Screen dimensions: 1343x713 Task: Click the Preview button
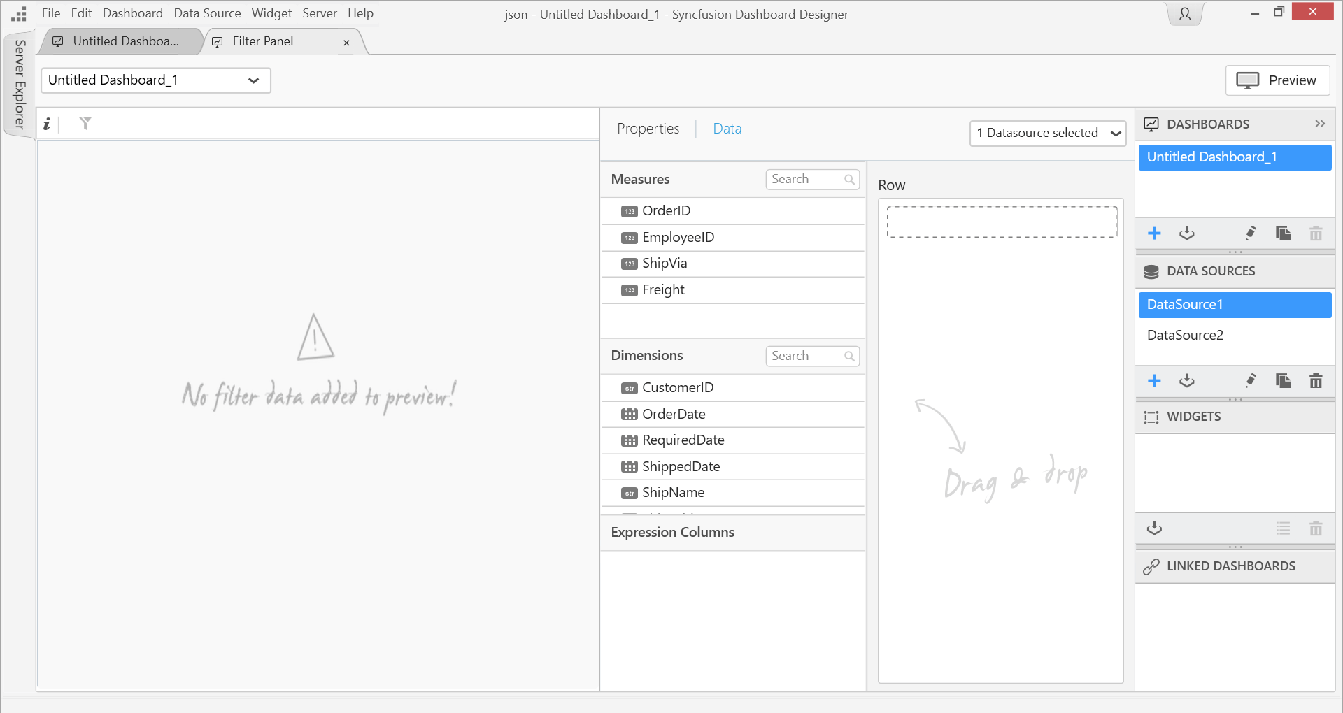1277,80
